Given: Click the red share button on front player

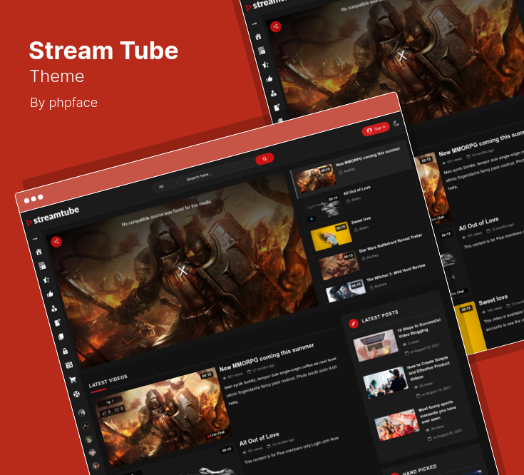Looking at the screenshot, I should click(x=56, y=241).
